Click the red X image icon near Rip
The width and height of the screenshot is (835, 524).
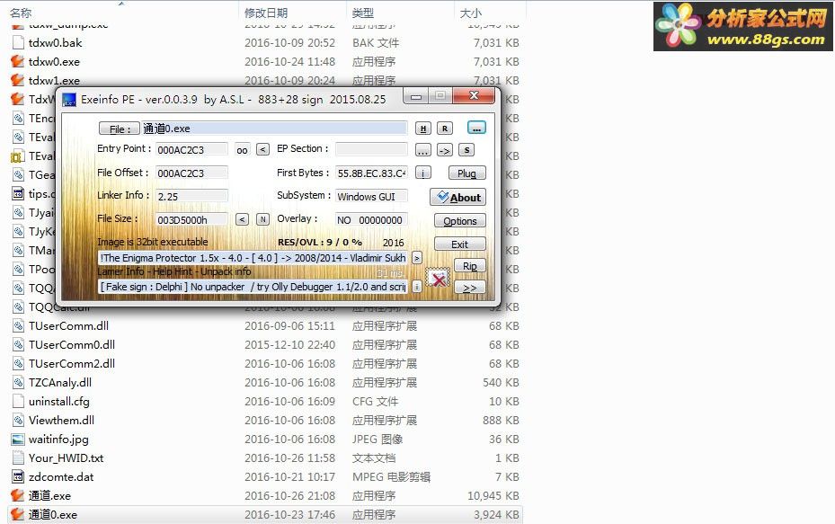[x=439, y=278]
